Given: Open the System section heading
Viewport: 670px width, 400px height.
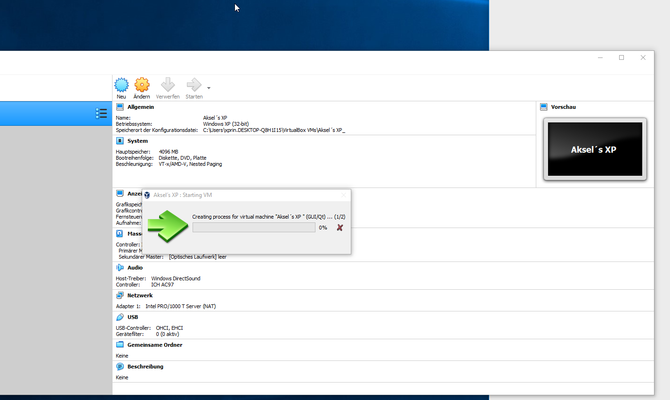Looking at the screenshot, I should pos(137,141).
